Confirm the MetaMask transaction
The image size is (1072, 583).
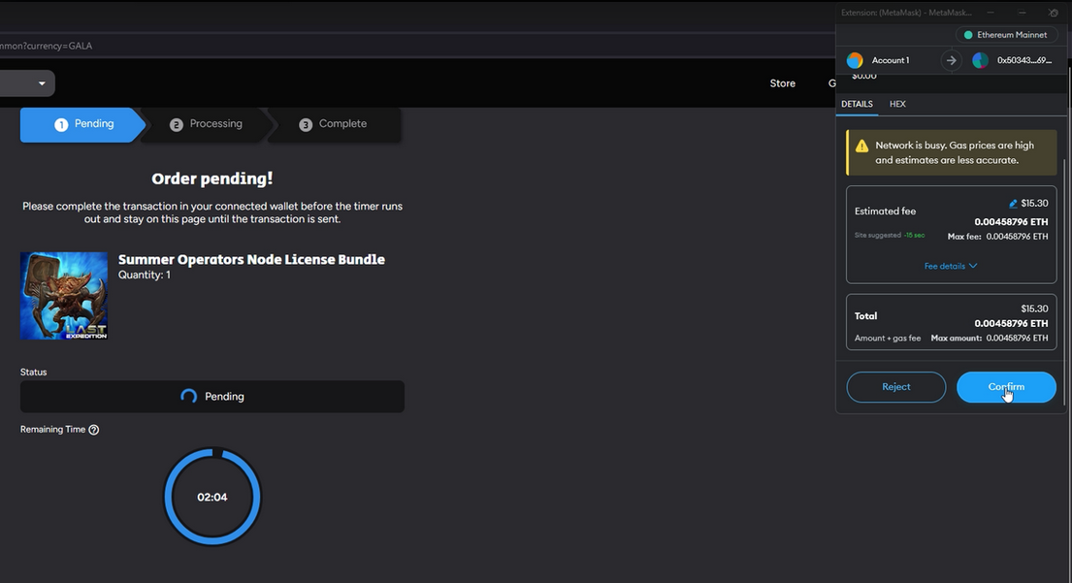(1006, 387)
